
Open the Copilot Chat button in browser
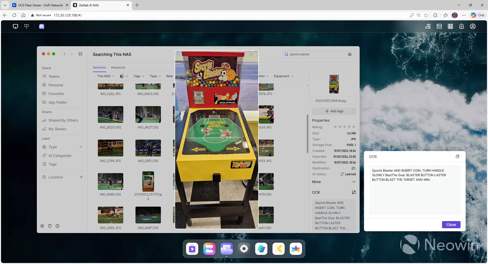click(x=478, y=15)
